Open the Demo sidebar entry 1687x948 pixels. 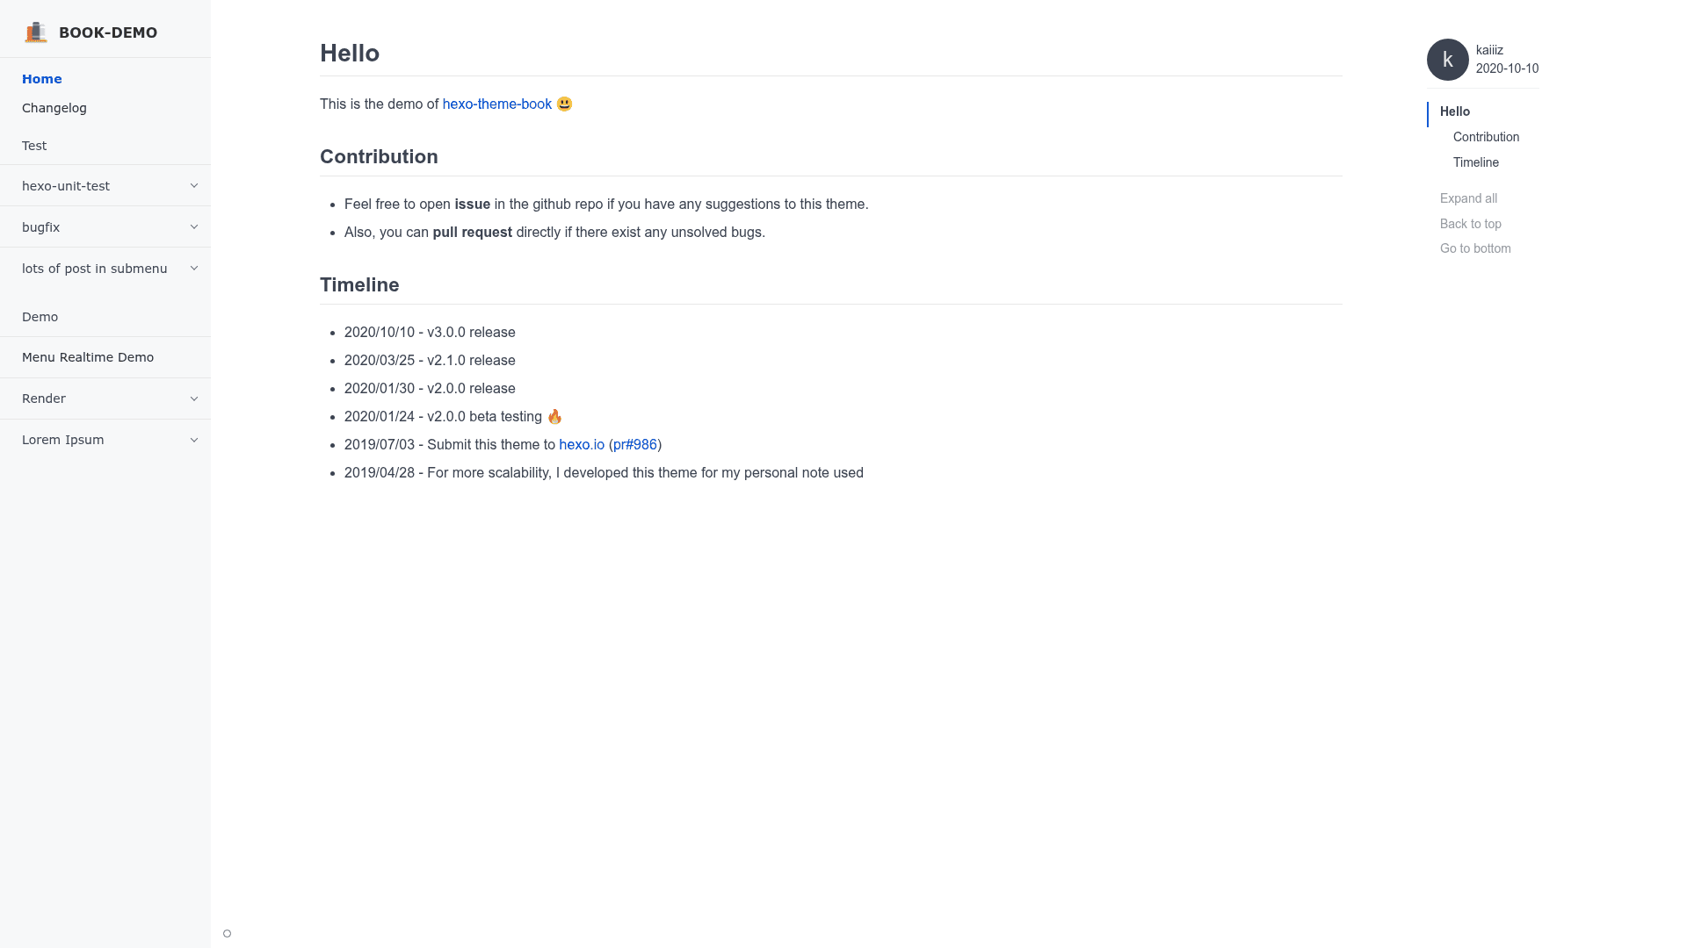pyautogui.click(x=40, y=317)
